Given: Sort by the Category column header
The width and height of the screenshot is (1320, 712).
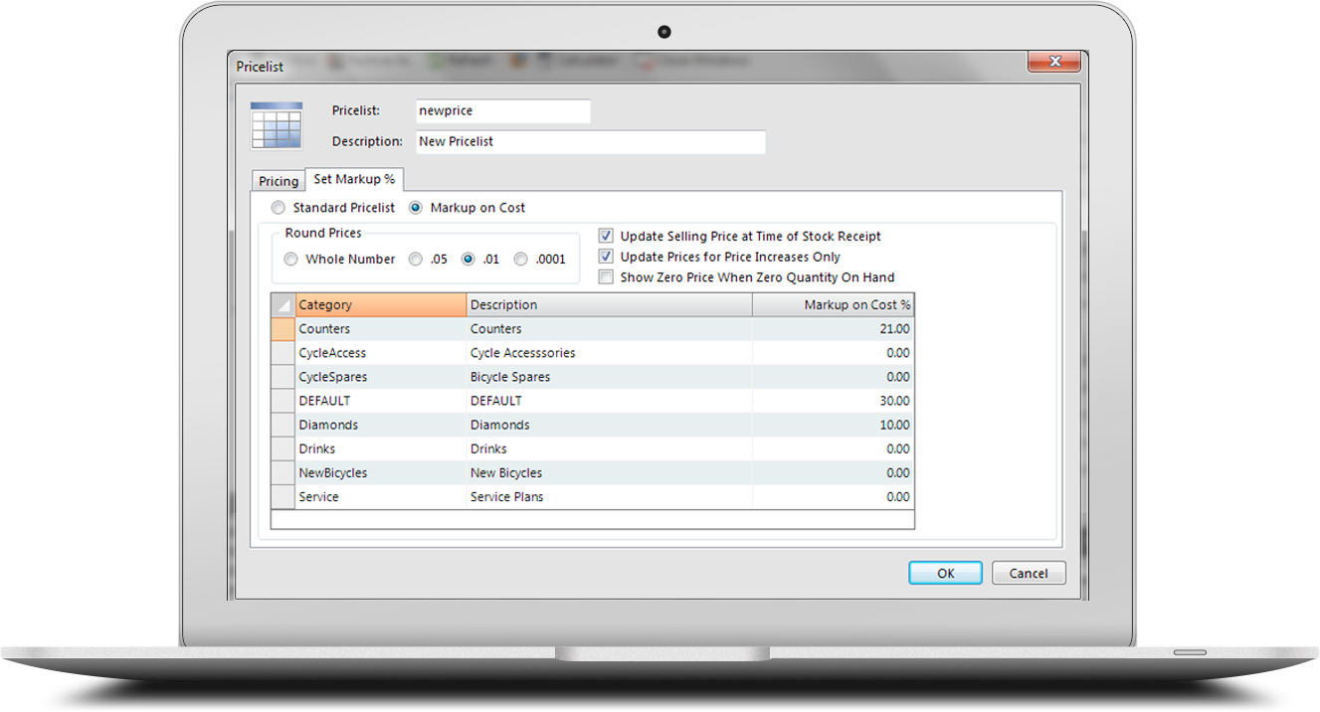Looking at the screenshot, I should pos(380,305).
